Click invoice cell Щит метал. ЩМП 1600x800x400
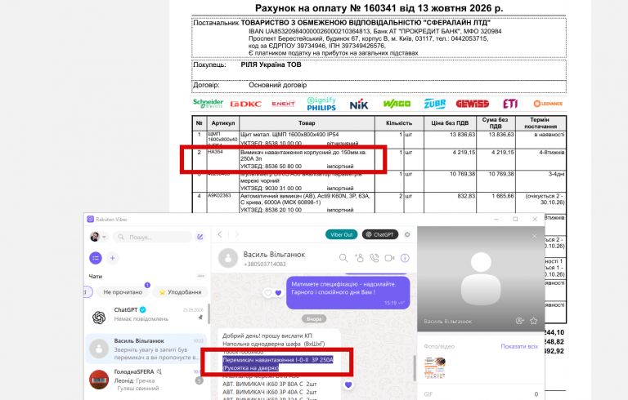This screenshot has height=400, width=628. click(289, 135)
